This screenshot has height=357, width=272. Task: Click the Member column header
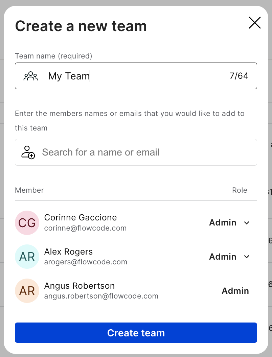pos(29,190)
